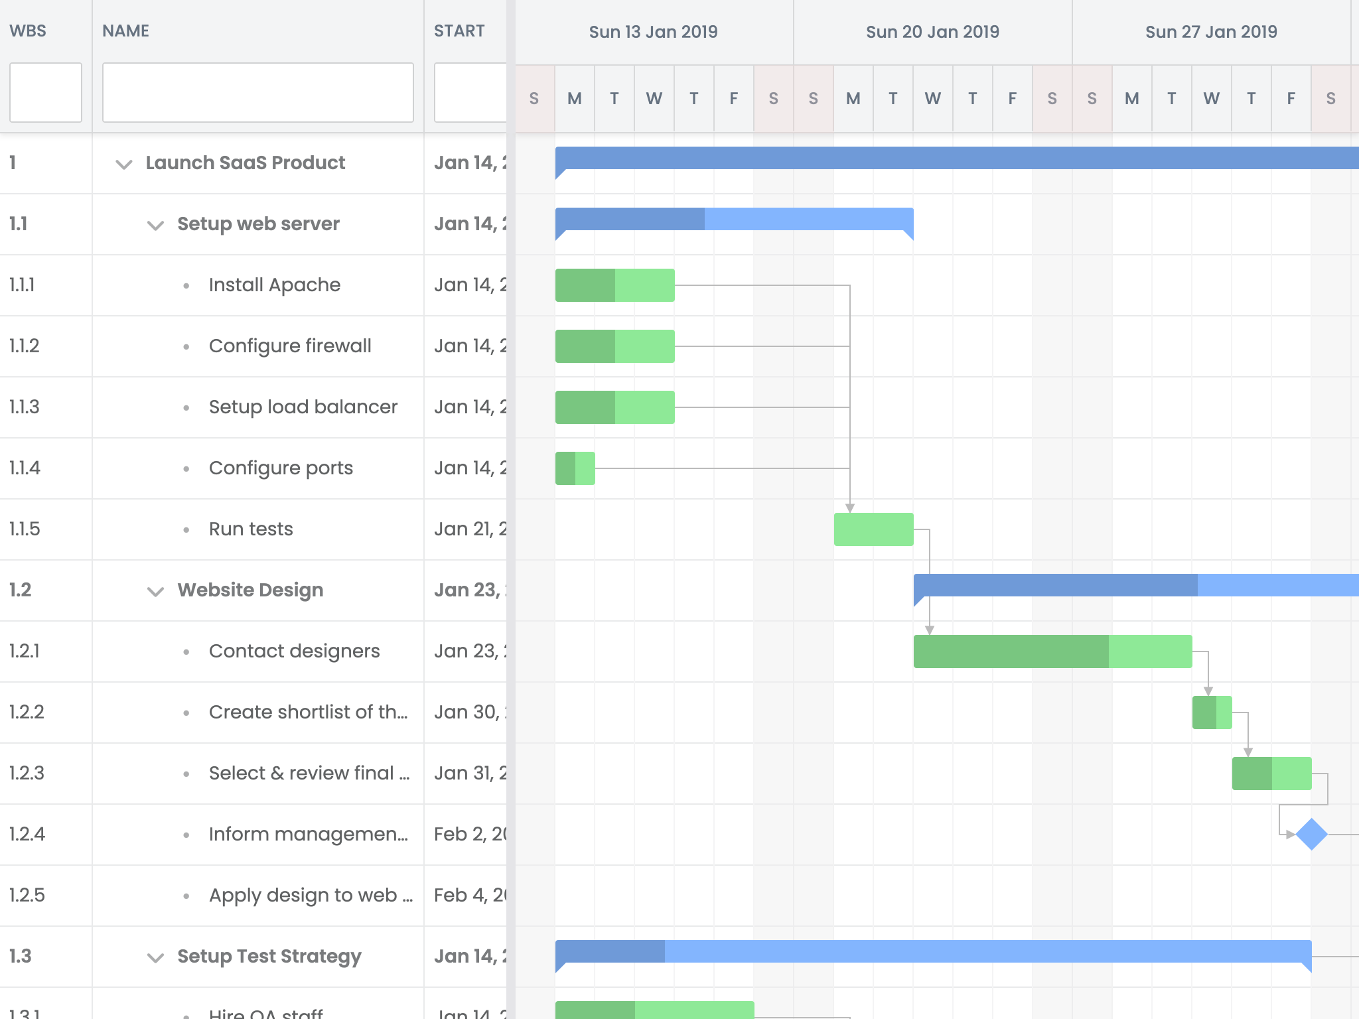Click the progress segment of Install Apache bar
This screenshot has height=1019, width=1359.
(x=584, y=285)
